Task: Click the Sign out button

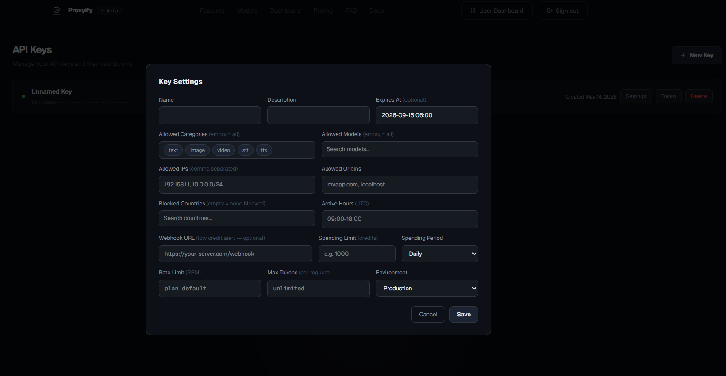Action: [563, 11]
